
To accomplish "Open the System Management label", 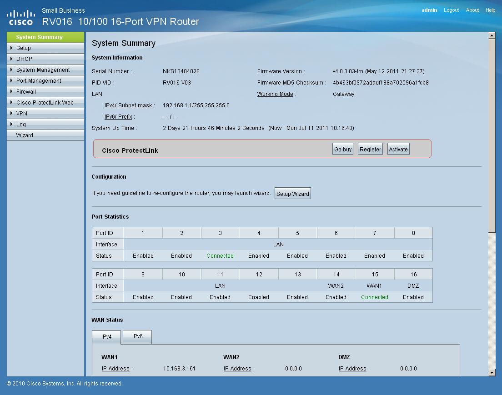I will click(x=43, y=70).
